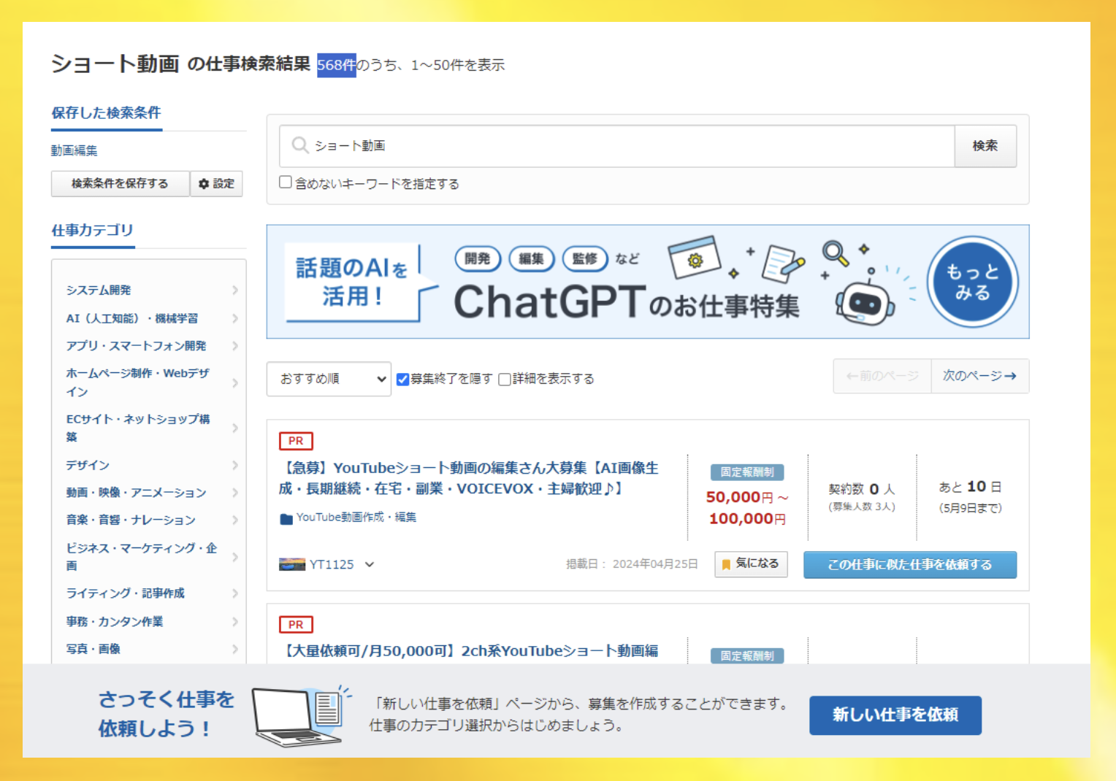The image size is (1116, 781).
Task: Open the ChatGPTのお仕事特集 banner
Action: (x=648, y=282)
